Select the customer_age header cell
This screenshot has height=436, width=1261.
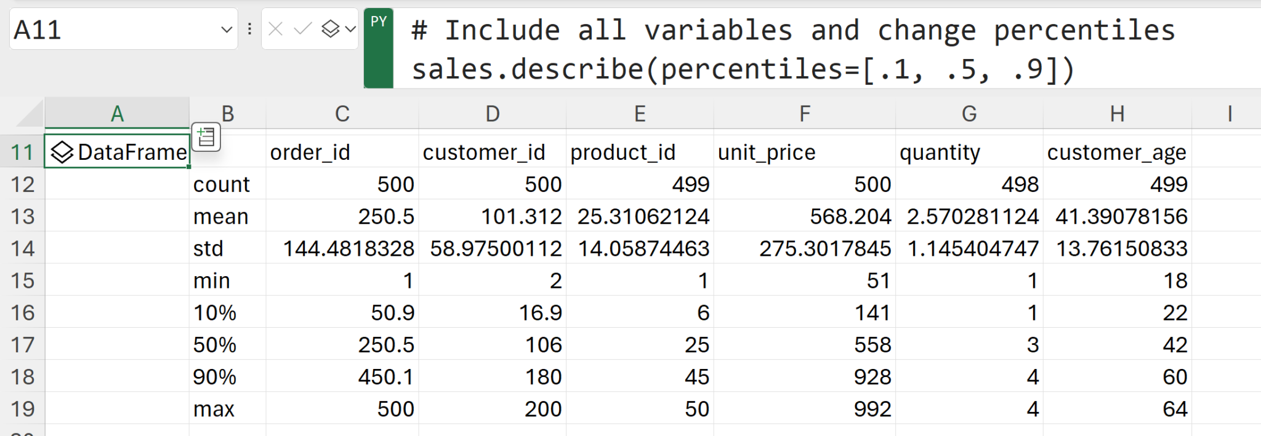tap(1116, 152)
